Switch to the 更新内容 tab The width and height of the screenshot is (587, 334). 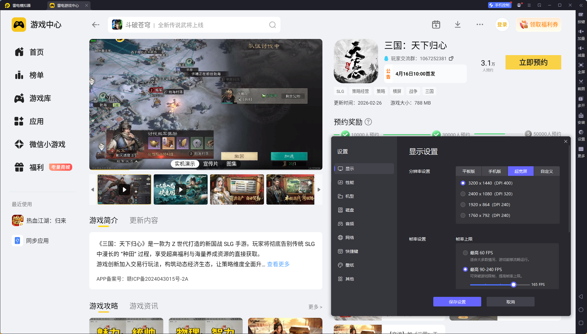click(144, 220)
